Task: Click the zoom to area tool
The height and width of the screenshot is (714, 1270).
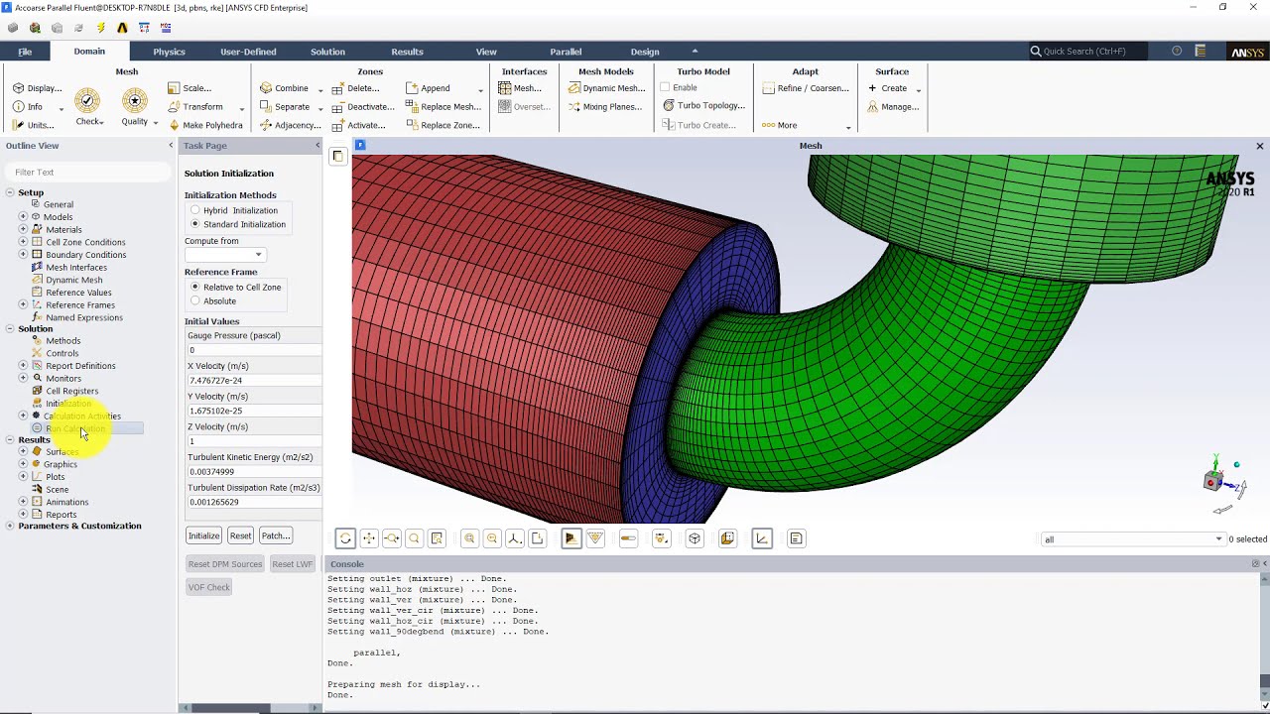Action: [414, 538]
